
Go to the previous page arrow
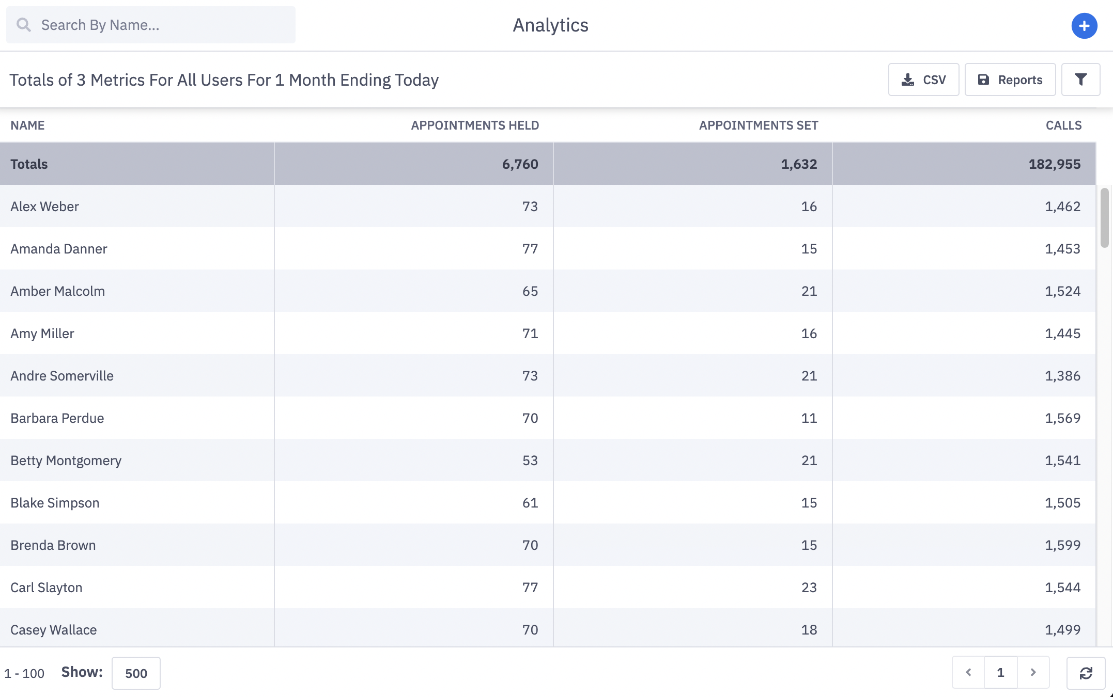tap(968, 672)
